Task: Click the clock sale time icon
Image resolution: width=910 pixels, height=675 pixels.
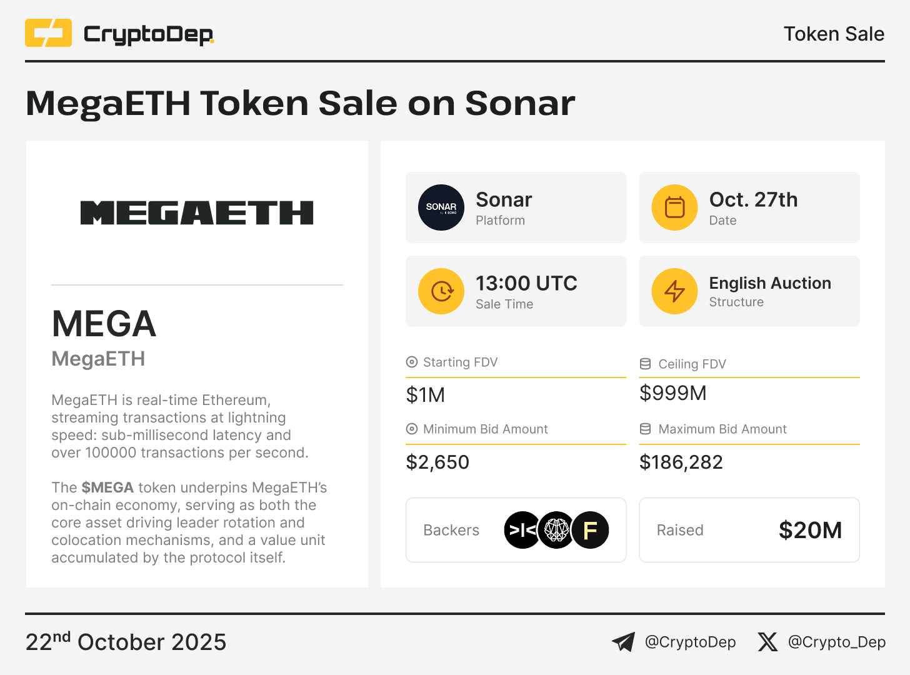Action: (x=441, y=291)
